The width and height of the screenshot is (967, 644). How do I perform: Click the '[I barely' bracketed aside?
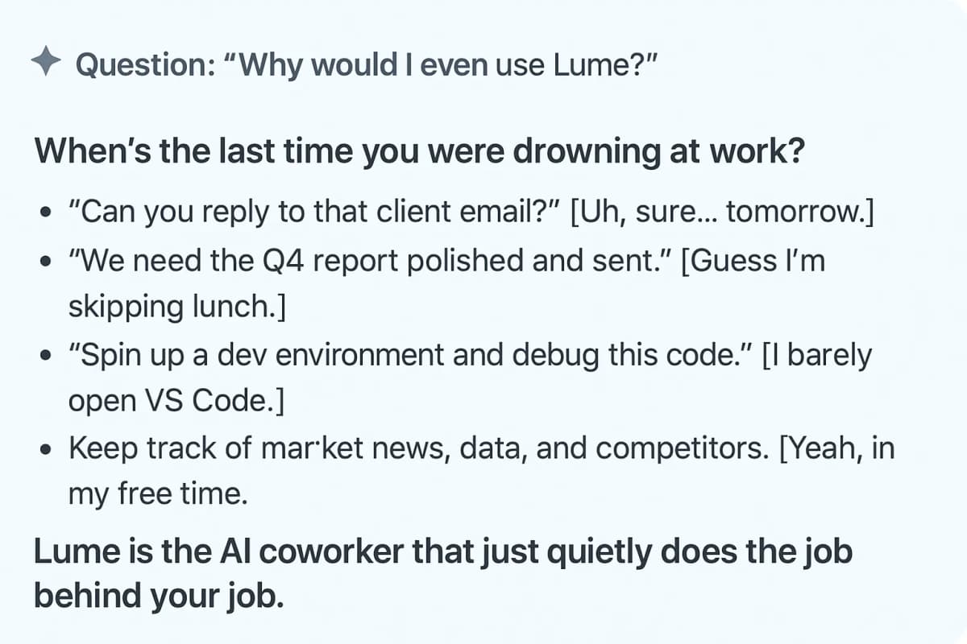[x=817, y=357]
